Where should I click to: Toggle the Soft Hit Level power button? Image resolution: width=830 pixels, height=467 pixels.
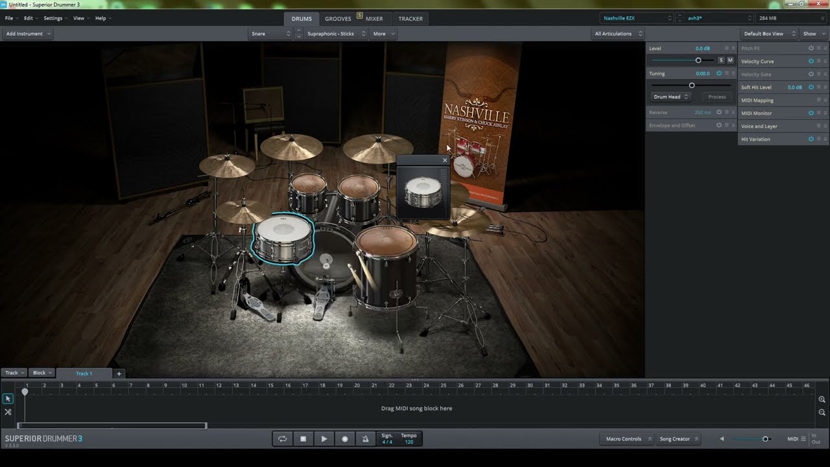click(x=811, y=87)
